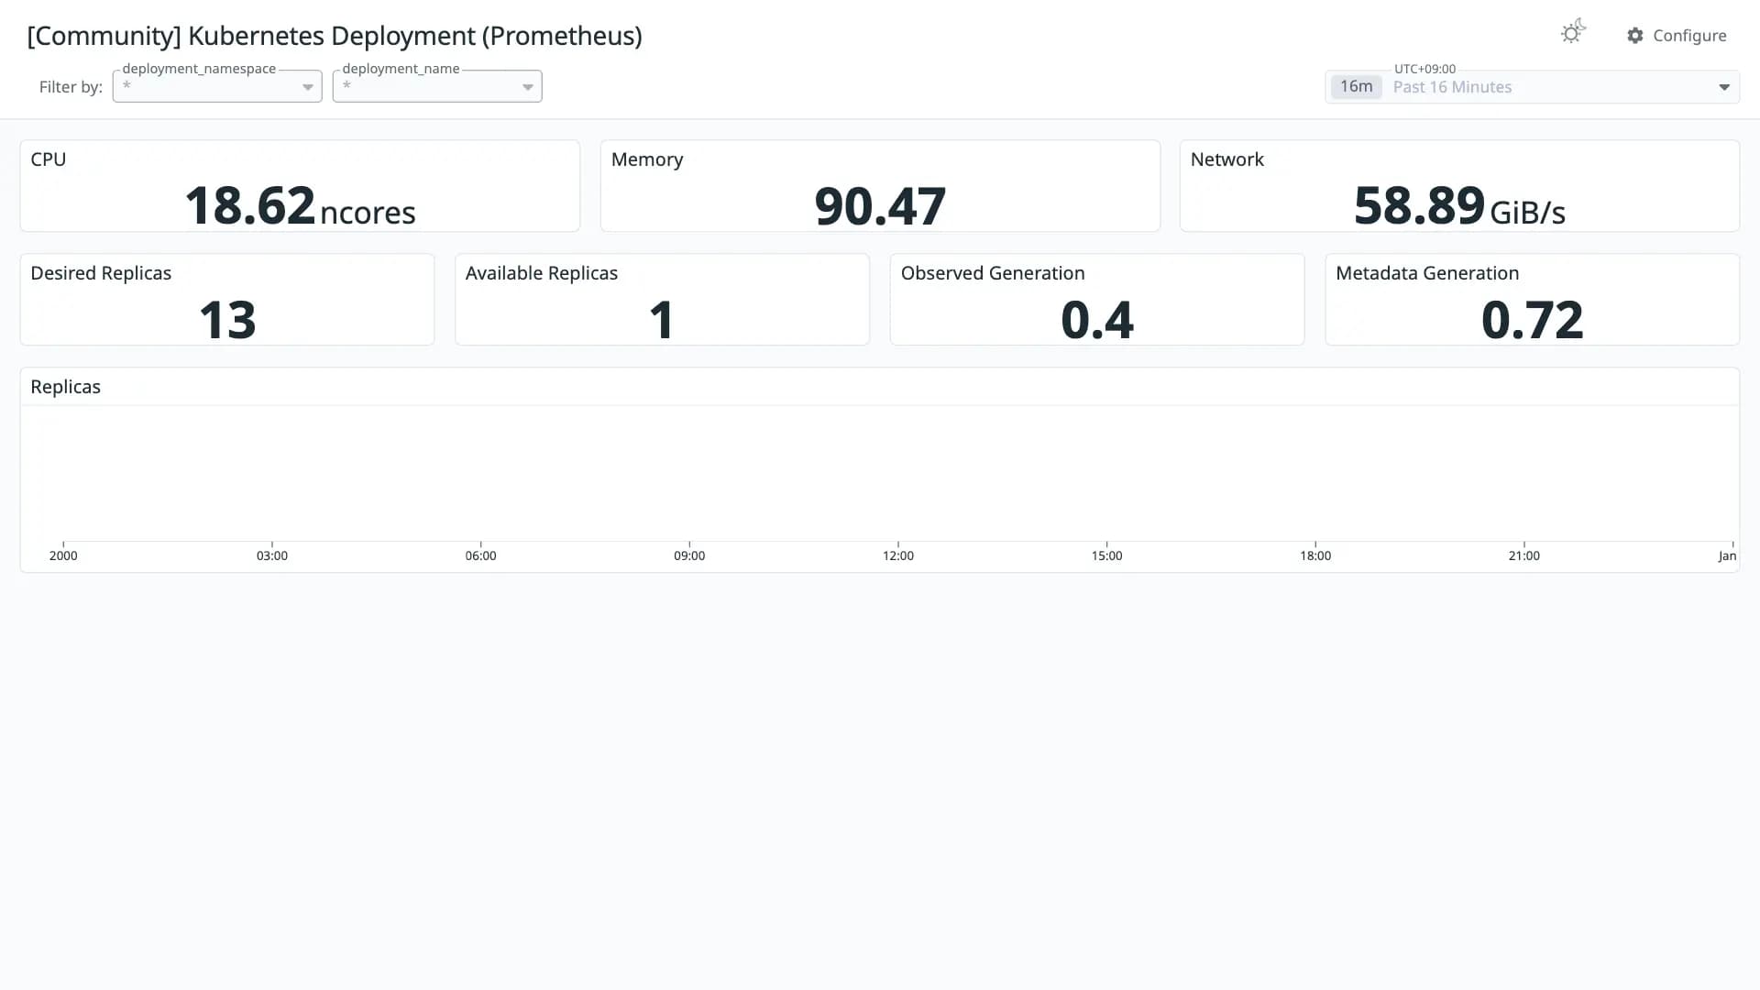
Task: Click the Metadata Generation widget title
Action: [x=1427, y=273]
